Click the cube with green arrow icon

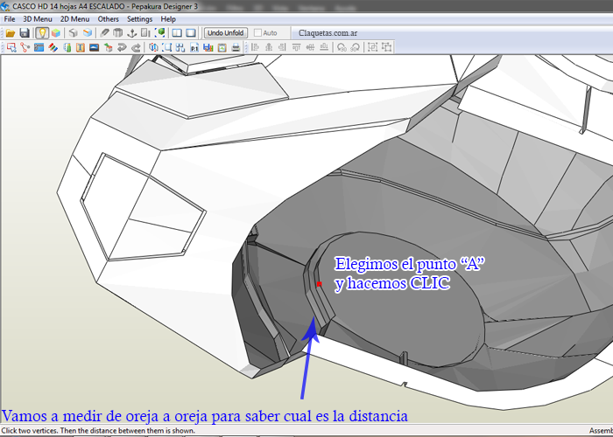(x=109, y=47)
